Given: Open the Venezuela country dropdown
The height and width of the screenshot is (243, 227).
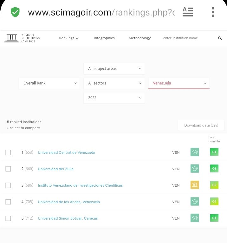Looking at the screenshot, I should [179, 83].
